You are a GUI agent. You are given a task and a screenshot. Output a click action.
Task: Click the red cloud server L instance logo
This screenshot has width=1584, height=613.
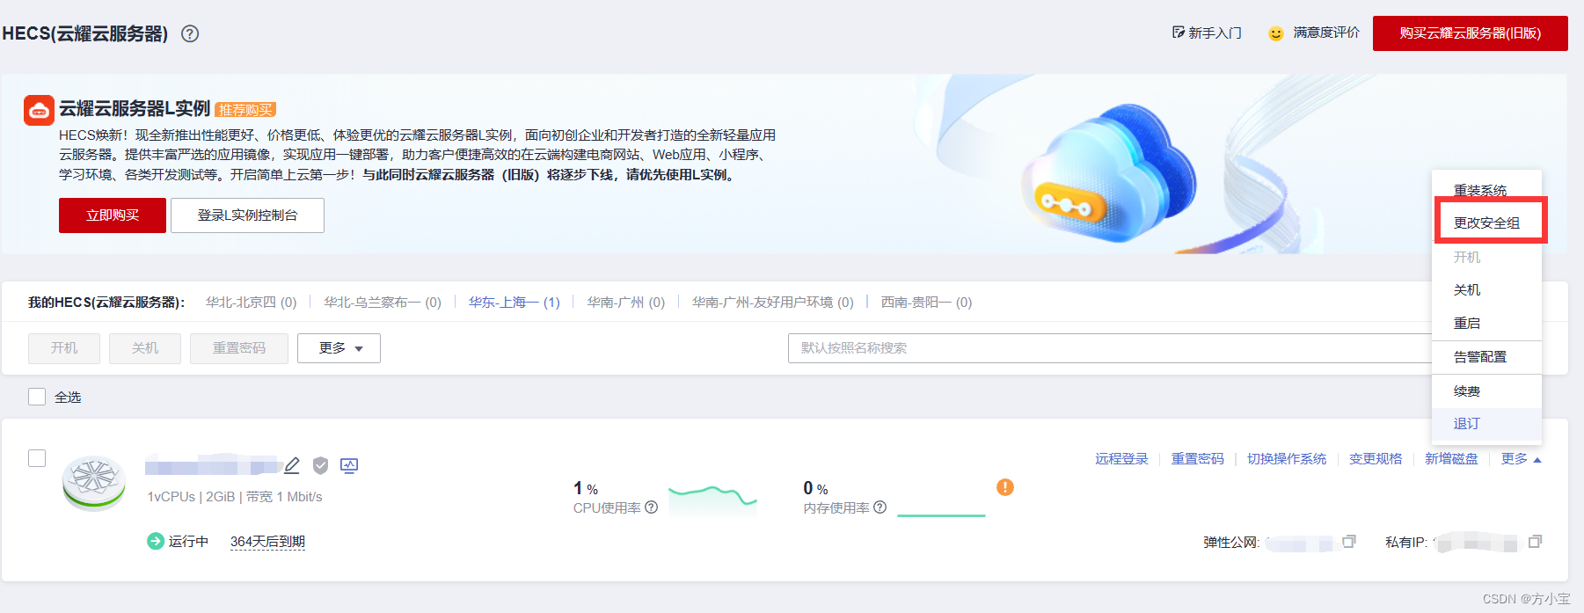39,111
